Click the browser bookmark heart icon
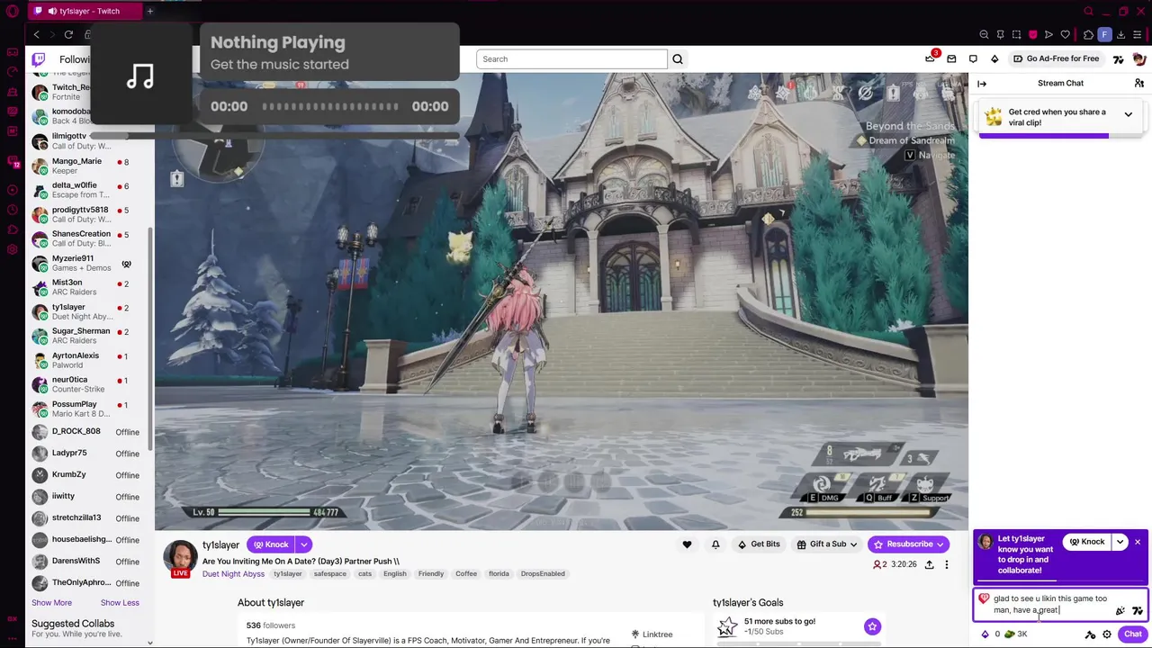The image size is (1152, 648). pos(1066,34)
